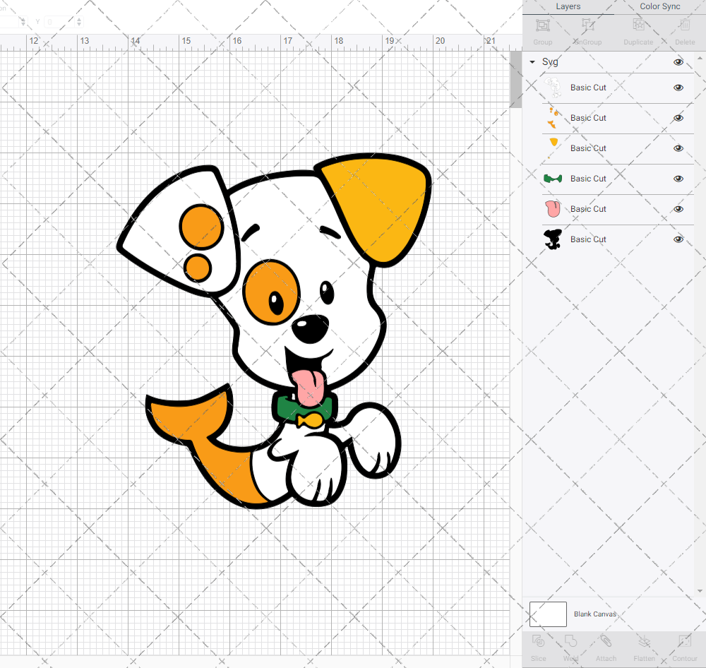Hide the green collar Basic Cut layer
706x668 pixels.
[678, 179]
